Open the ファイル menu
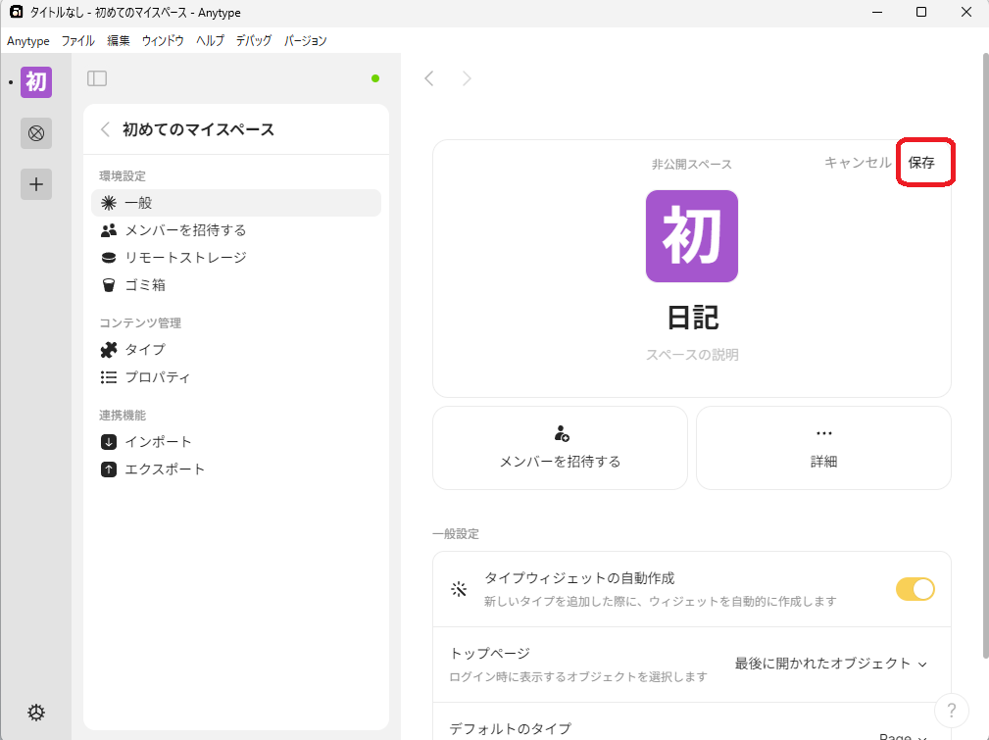The height and width of the screenshot is (740, 989). (77, 41)
